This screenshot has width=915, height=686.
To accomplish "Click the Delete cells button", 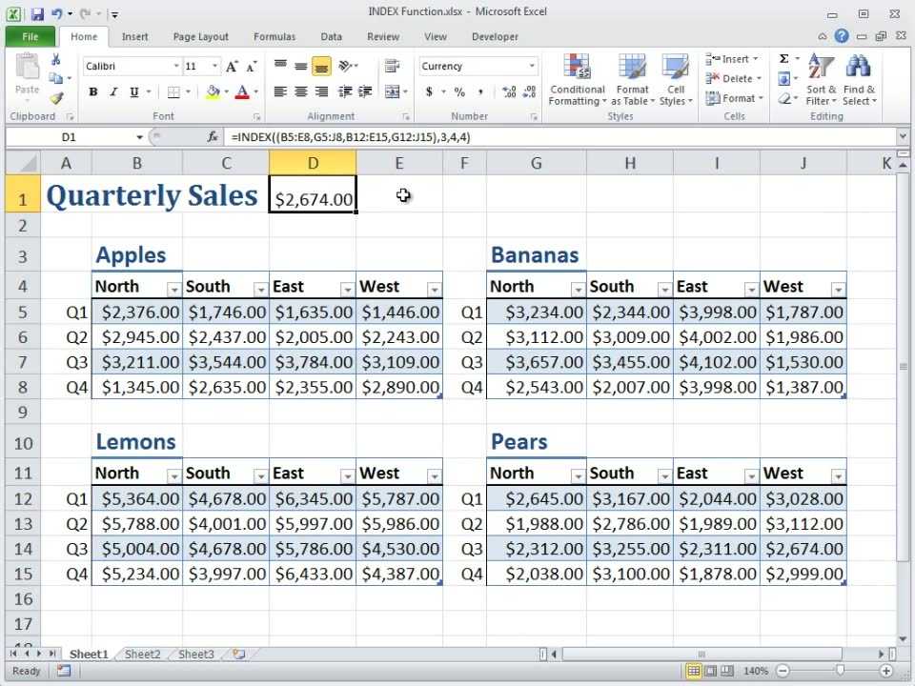I will pos(734,79).
